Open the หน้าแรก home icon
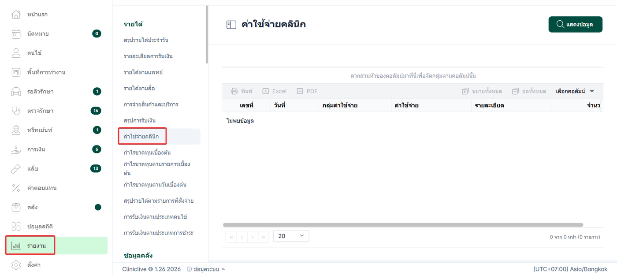 (16, 15)
